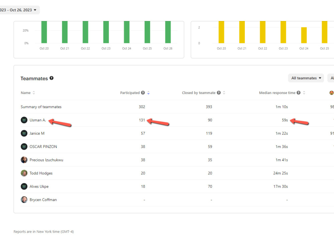Click Usman A. median response time 59s
334x250 pixels.
pyautogui.click(x=285, y=120)
